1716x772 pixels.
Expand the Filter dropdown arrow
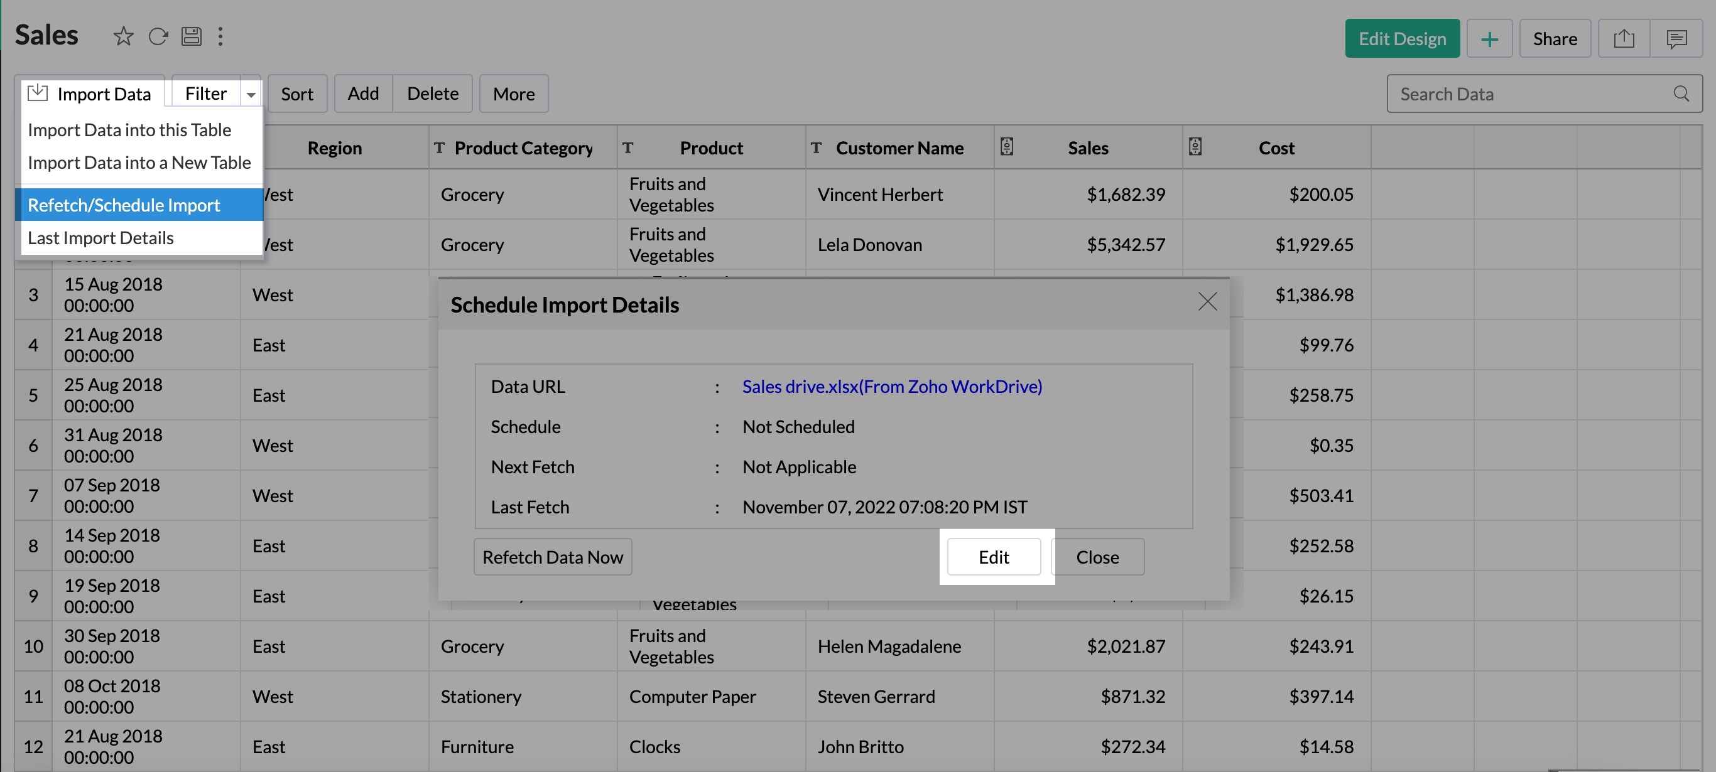pyautogui.click(x=251, y=95)
